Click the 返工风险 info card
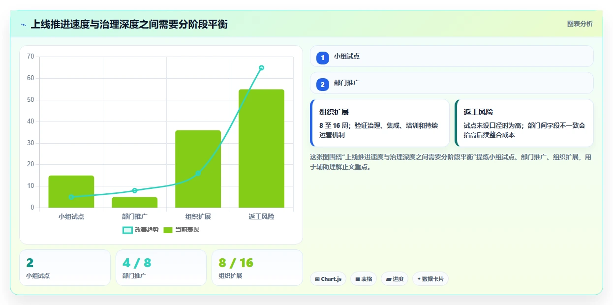Screen dimensions: 613x305 [524, 123]
